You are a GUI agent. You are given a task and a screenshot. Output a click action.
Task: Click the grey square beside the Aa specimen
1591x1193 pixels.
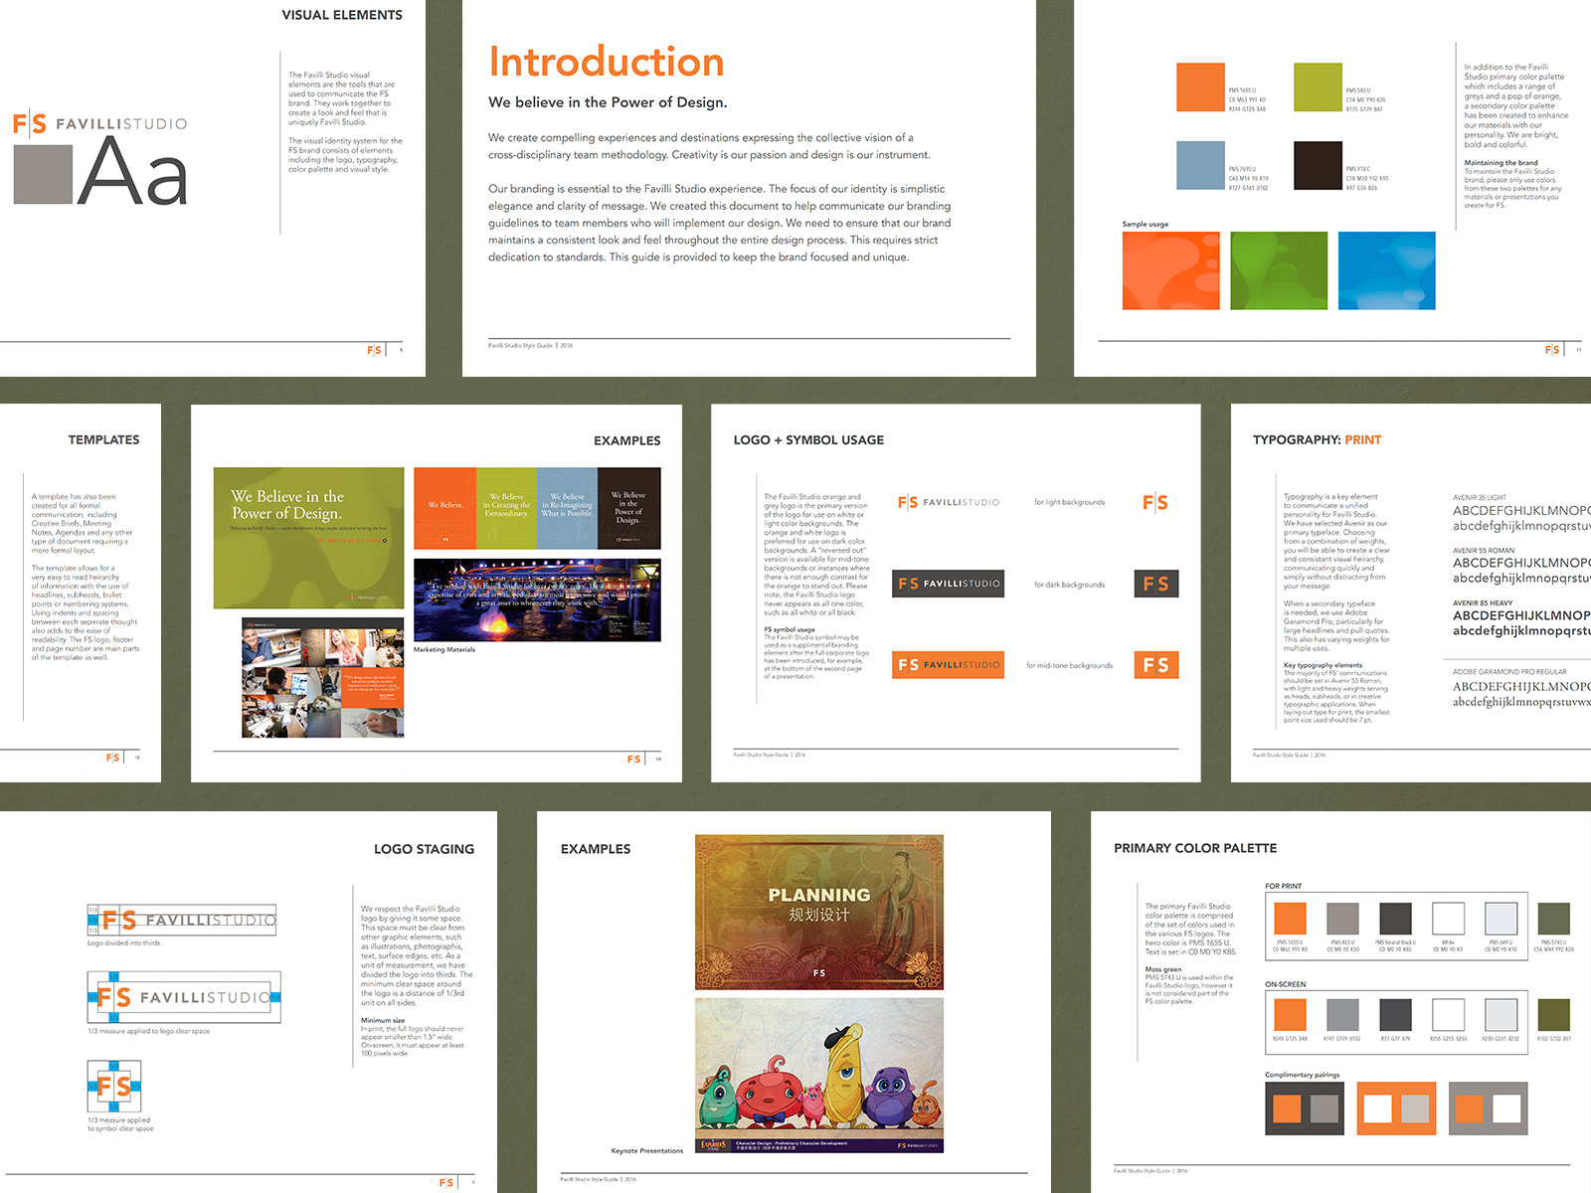point(43,175)
